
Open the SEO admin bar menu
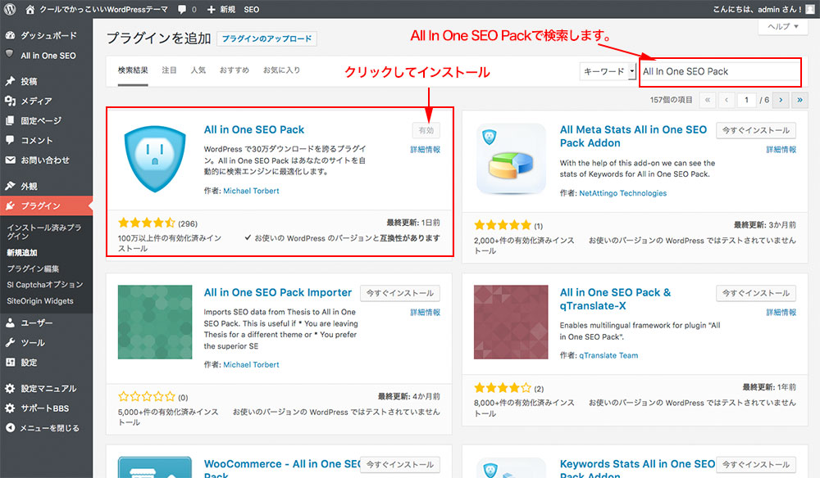point(252,9)
